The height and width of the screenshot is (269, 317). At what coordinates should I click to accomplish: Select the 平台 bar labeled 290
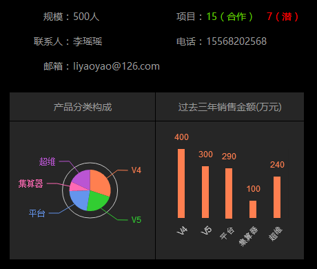coord(229,193)
